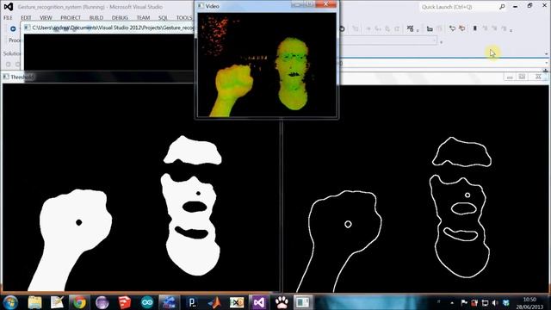551x310 pixels.
Task: Click the taskbar clock showing 10:50
Action: pyautogui.click(x=529, y=302)
